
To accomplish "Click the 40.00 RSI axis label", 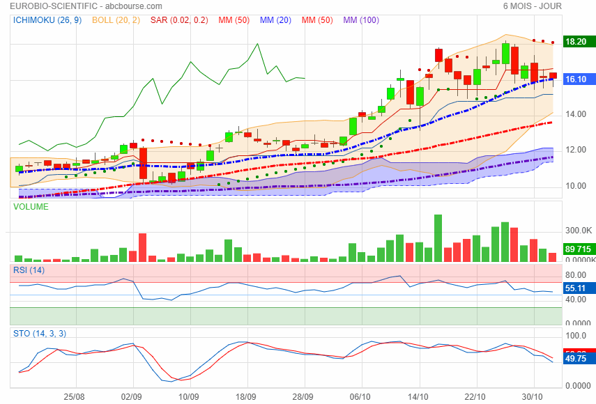I will (576, 300).
